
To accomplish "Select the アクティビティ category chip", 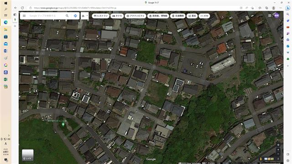I will 136,16.
